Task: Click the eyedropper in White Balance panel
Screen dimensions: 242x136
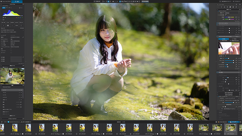Action: 226,15
